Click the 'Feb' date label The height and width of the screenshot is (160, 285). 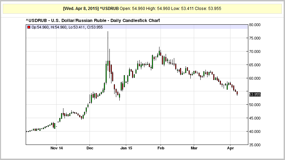(161, 148)
